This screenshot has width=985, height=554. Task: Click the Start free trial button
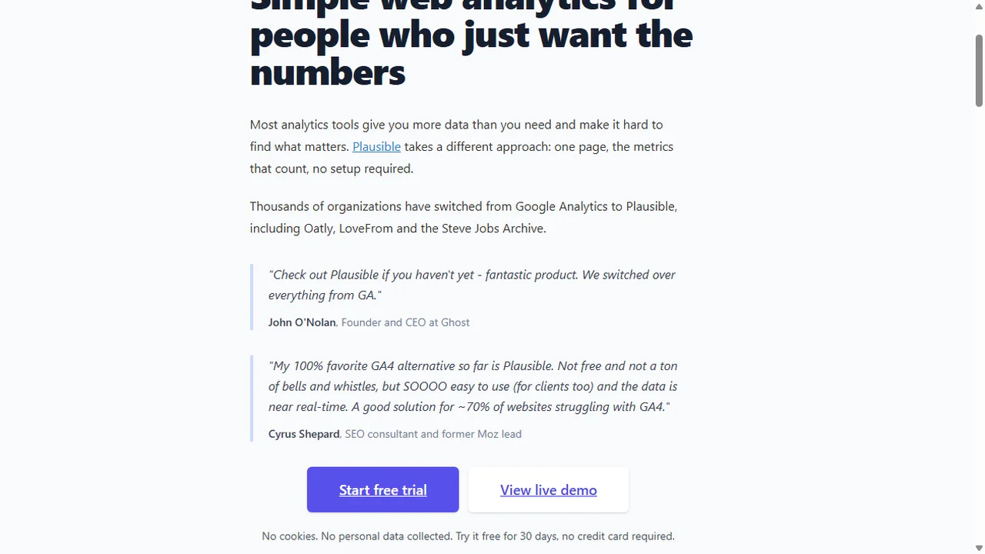[382, 489]
